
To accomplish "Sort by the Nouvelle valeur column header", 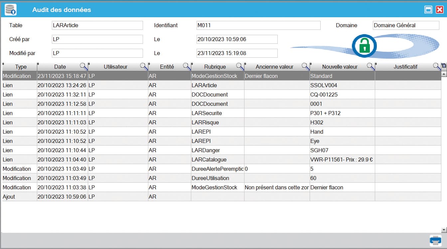I will click(x=340, y=67).
